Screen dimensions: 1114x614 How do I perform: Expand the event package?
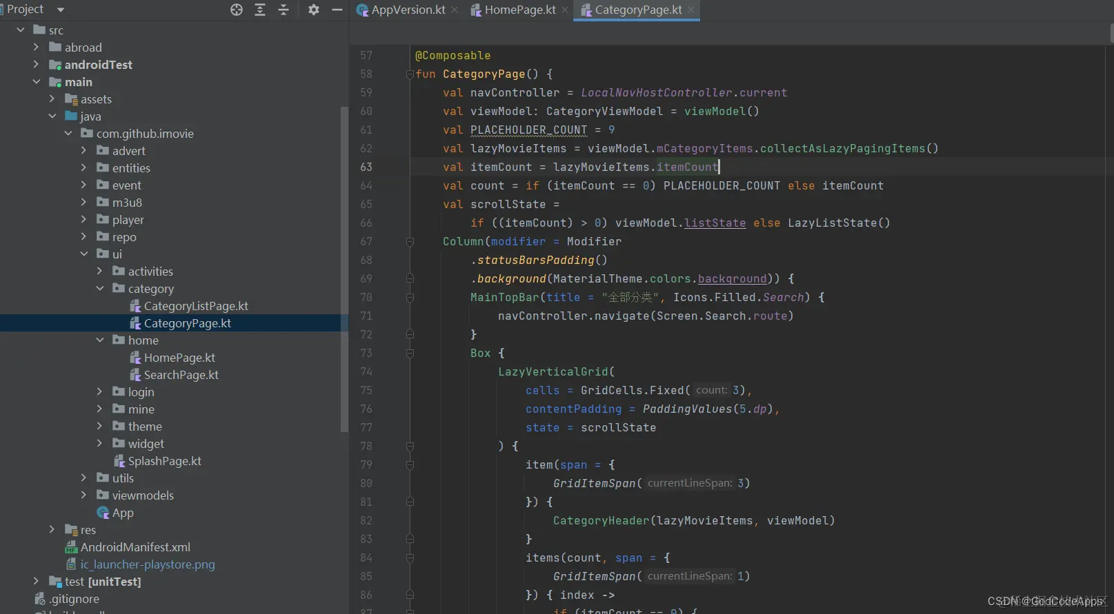coord(84,185)
